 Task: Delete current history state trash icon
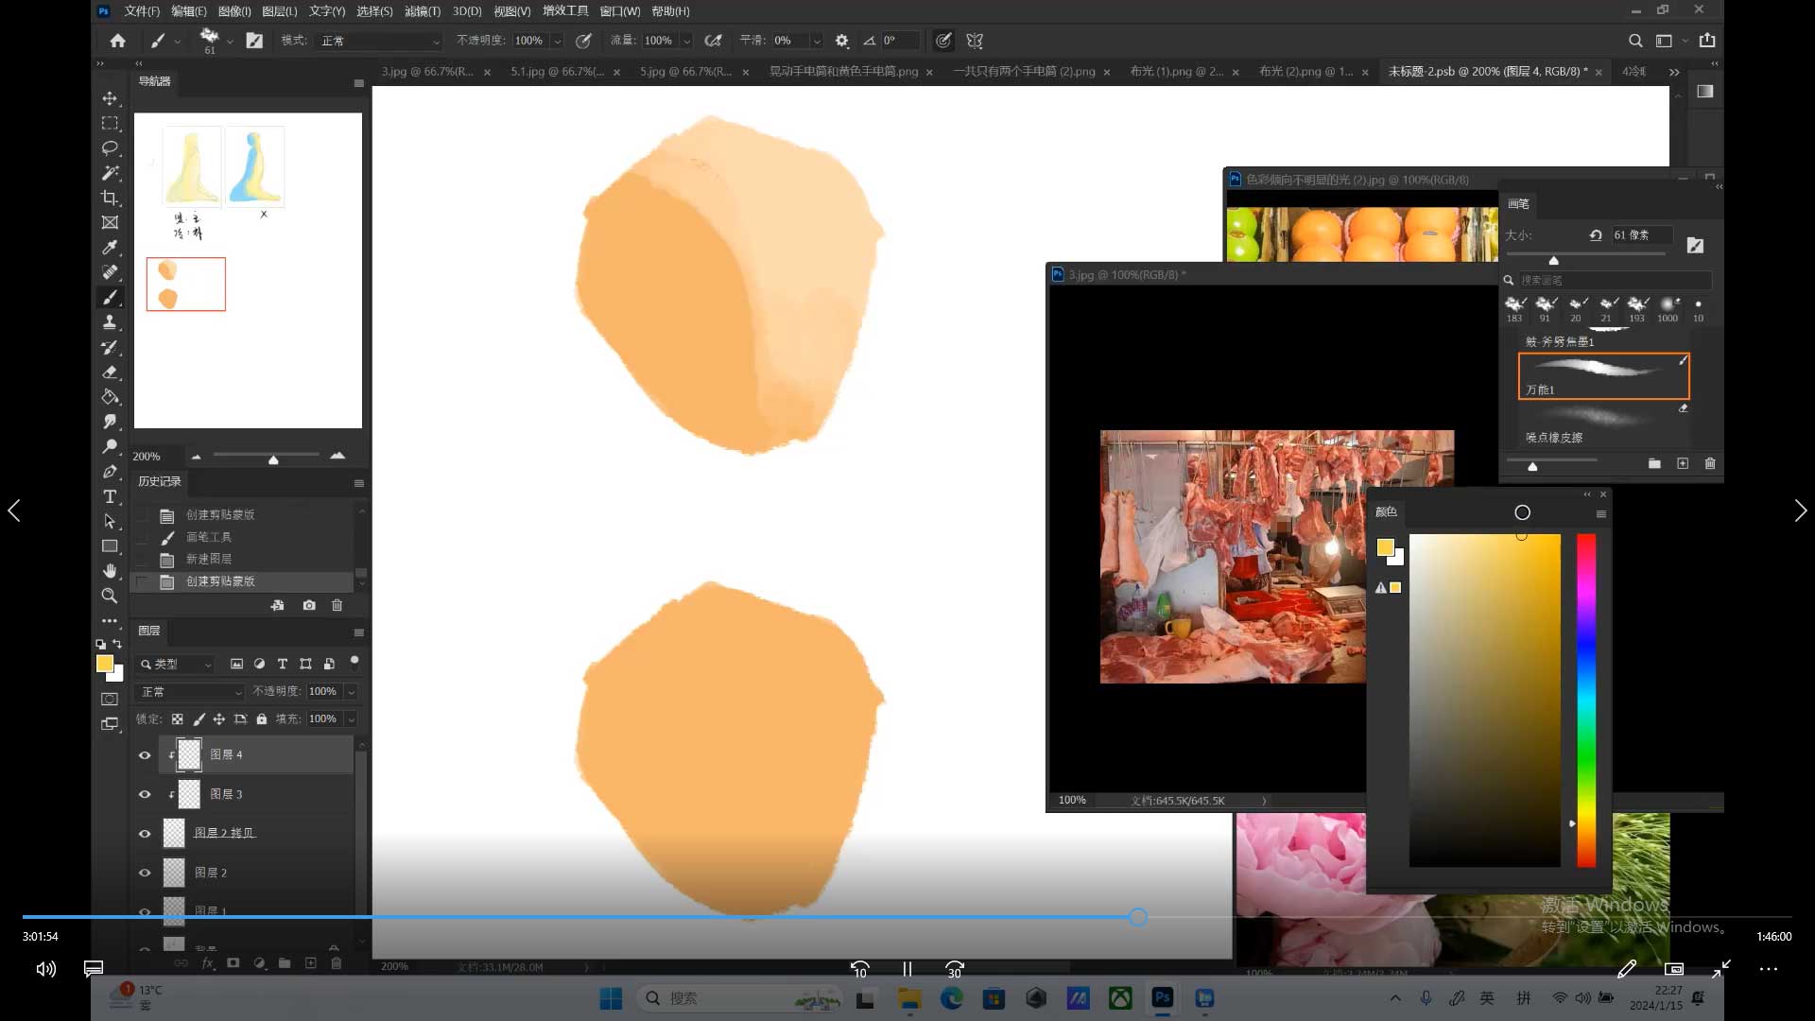tap(337, 605)
